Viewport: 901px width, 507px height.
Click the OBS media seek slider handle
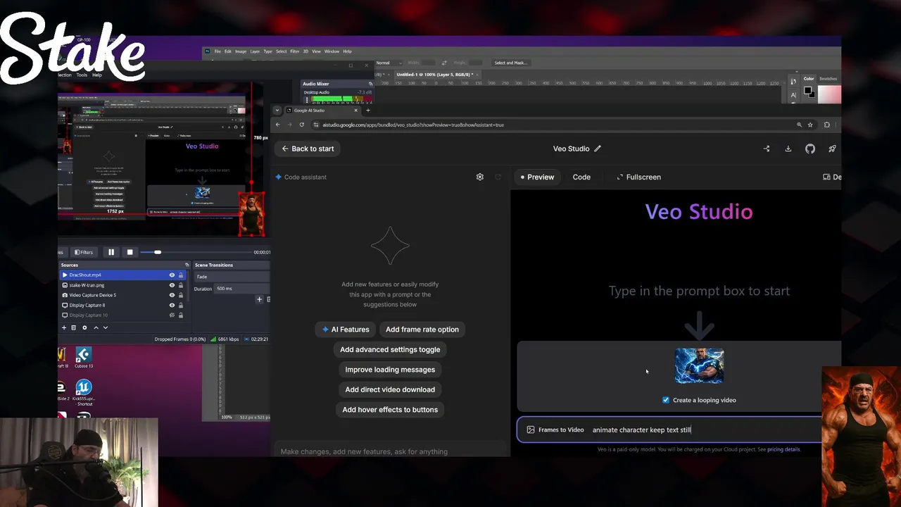pyautogui.click(x=158, y=252)
